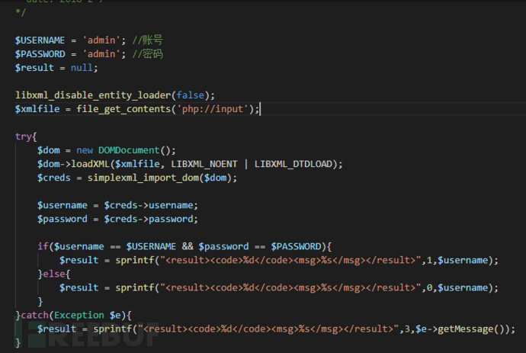Click the LIBXML_NOENT constant
The width and height of the screenshot is (526, 353).
point(204,164)
